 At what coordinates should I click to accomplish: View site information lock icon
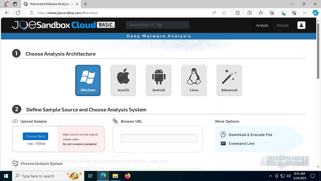31,13
